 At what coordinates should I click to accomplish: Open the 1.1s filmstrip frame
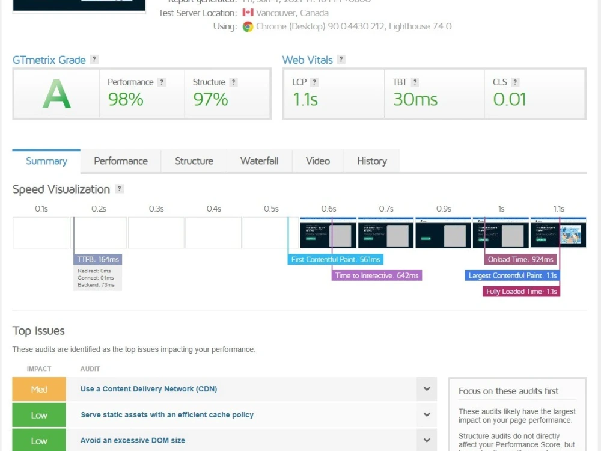(558, 233)
